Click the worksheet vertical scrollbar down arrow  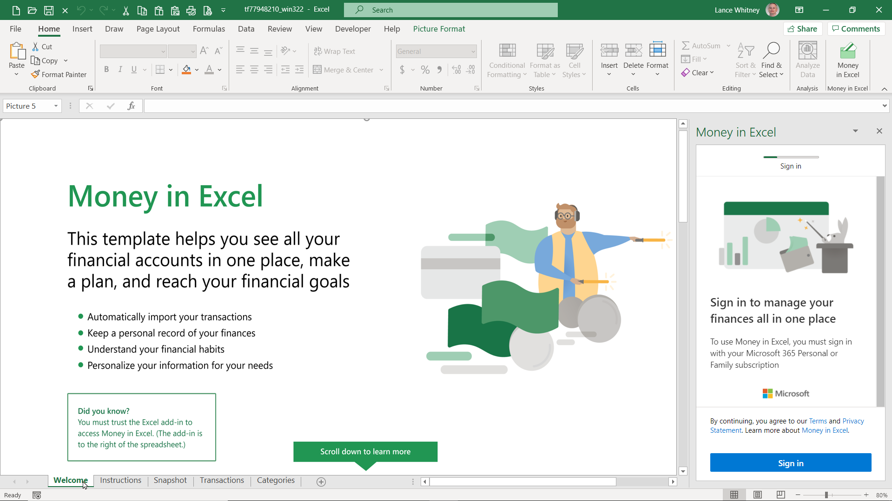coord(682,471)
